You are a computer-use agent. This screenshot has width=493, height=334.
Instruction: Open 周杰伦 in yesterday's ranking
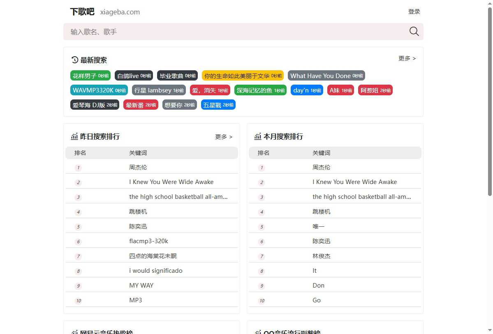(138, 167)
